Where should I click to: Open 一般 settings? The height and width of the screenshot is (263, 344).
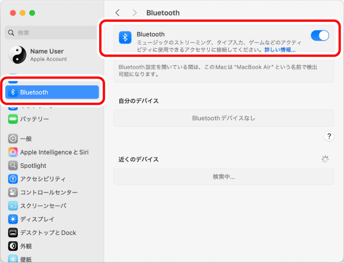pos(52,139)
